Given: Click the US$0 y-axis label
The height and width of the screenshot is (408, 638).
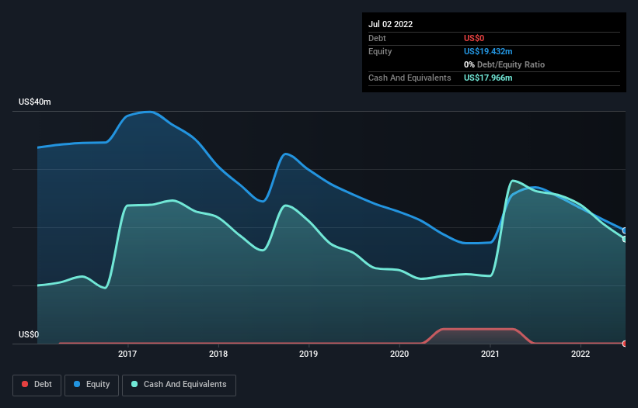Looking at the screenshot, I should point(29,334).
